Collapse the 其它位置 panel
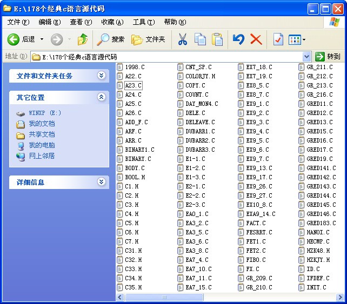 pos(101,97)
